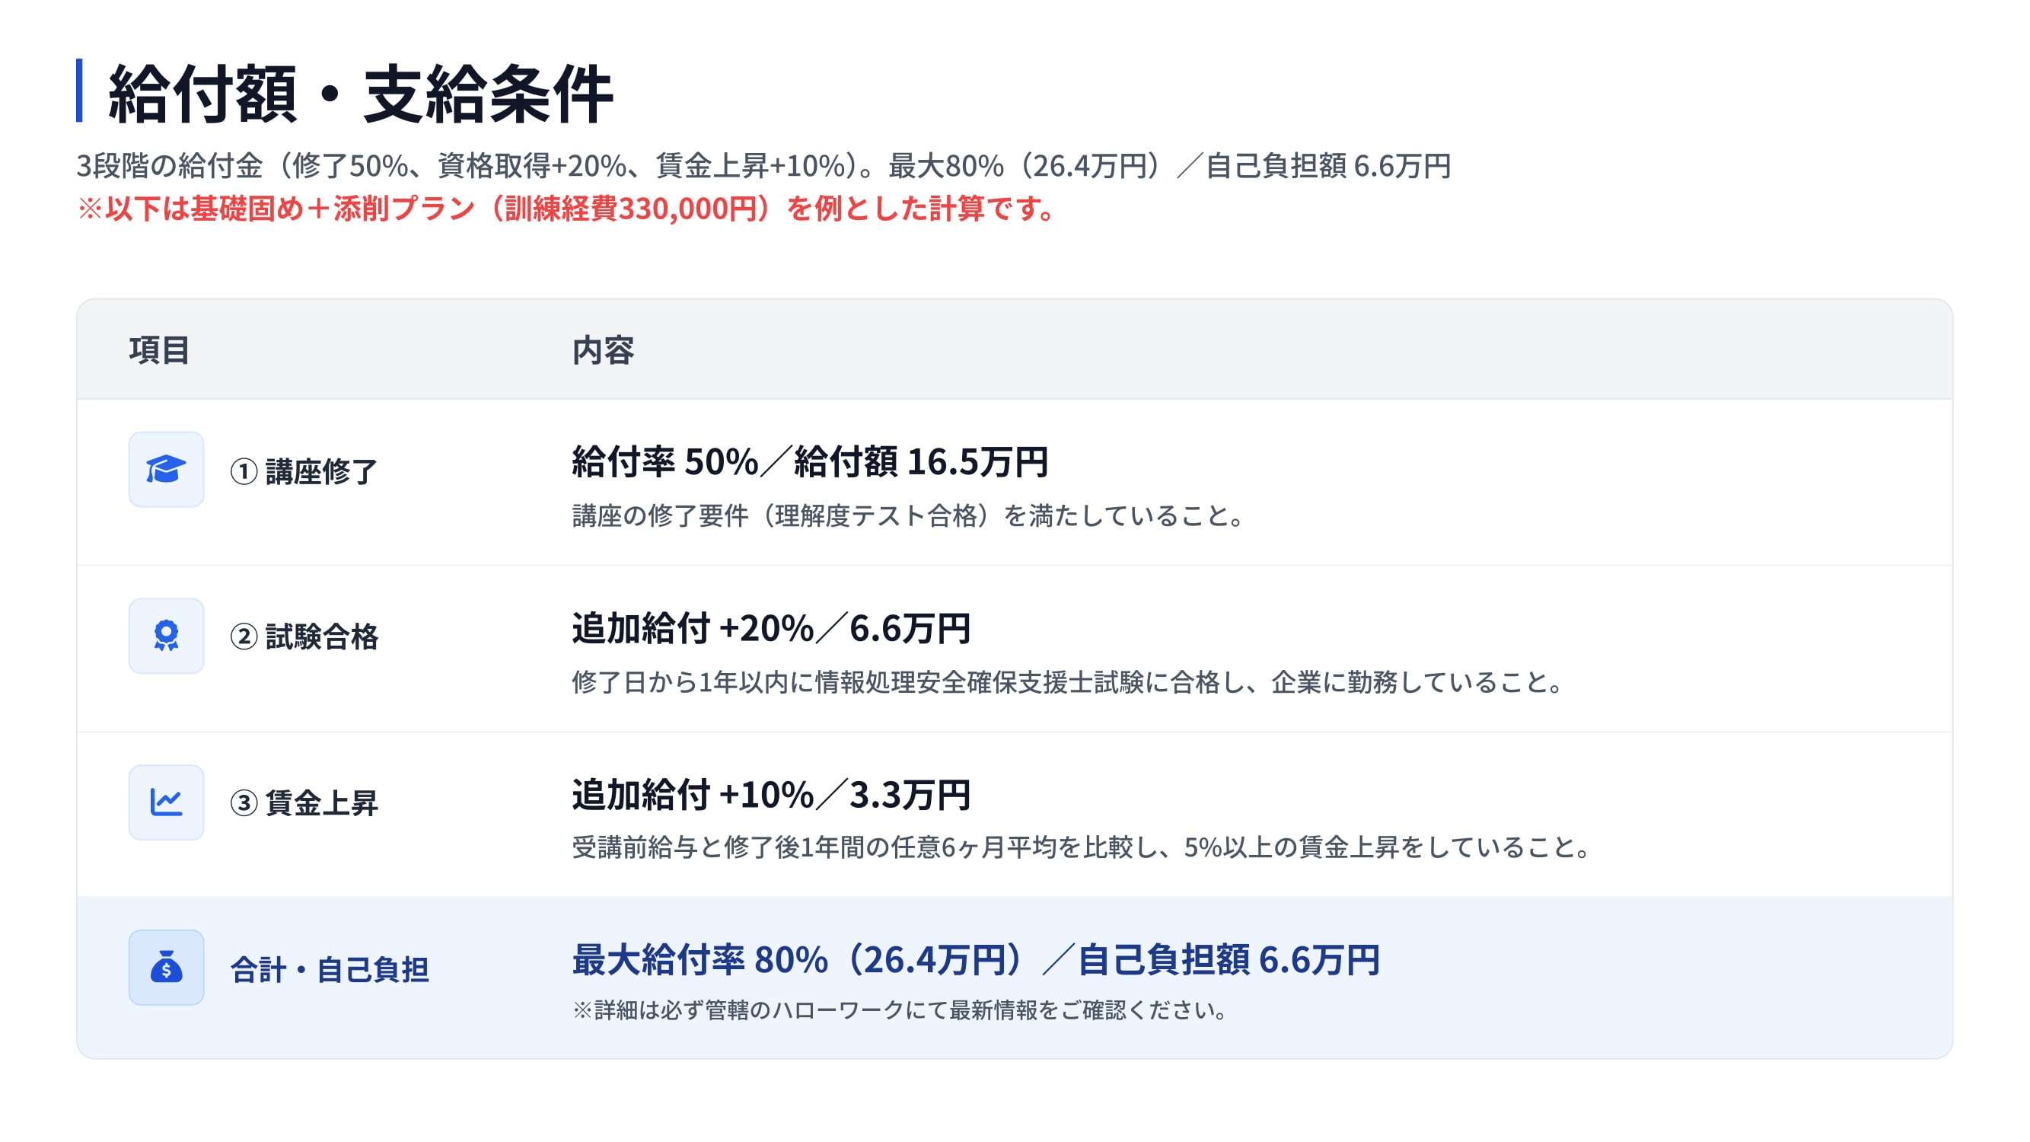
Task: Click the ② 試験合格 row label
Action: [304, 636]
